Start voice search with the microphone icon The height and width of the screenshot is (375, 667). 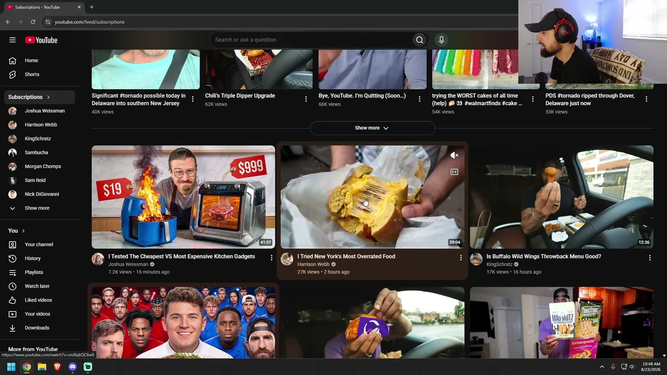441,40
